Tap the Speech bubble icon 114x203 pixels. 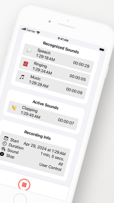(x=29, y=50)
